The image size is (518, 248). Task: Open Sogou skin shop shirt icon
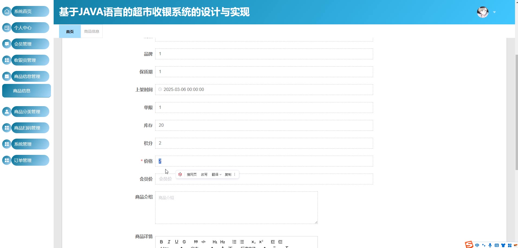[503, 245]
